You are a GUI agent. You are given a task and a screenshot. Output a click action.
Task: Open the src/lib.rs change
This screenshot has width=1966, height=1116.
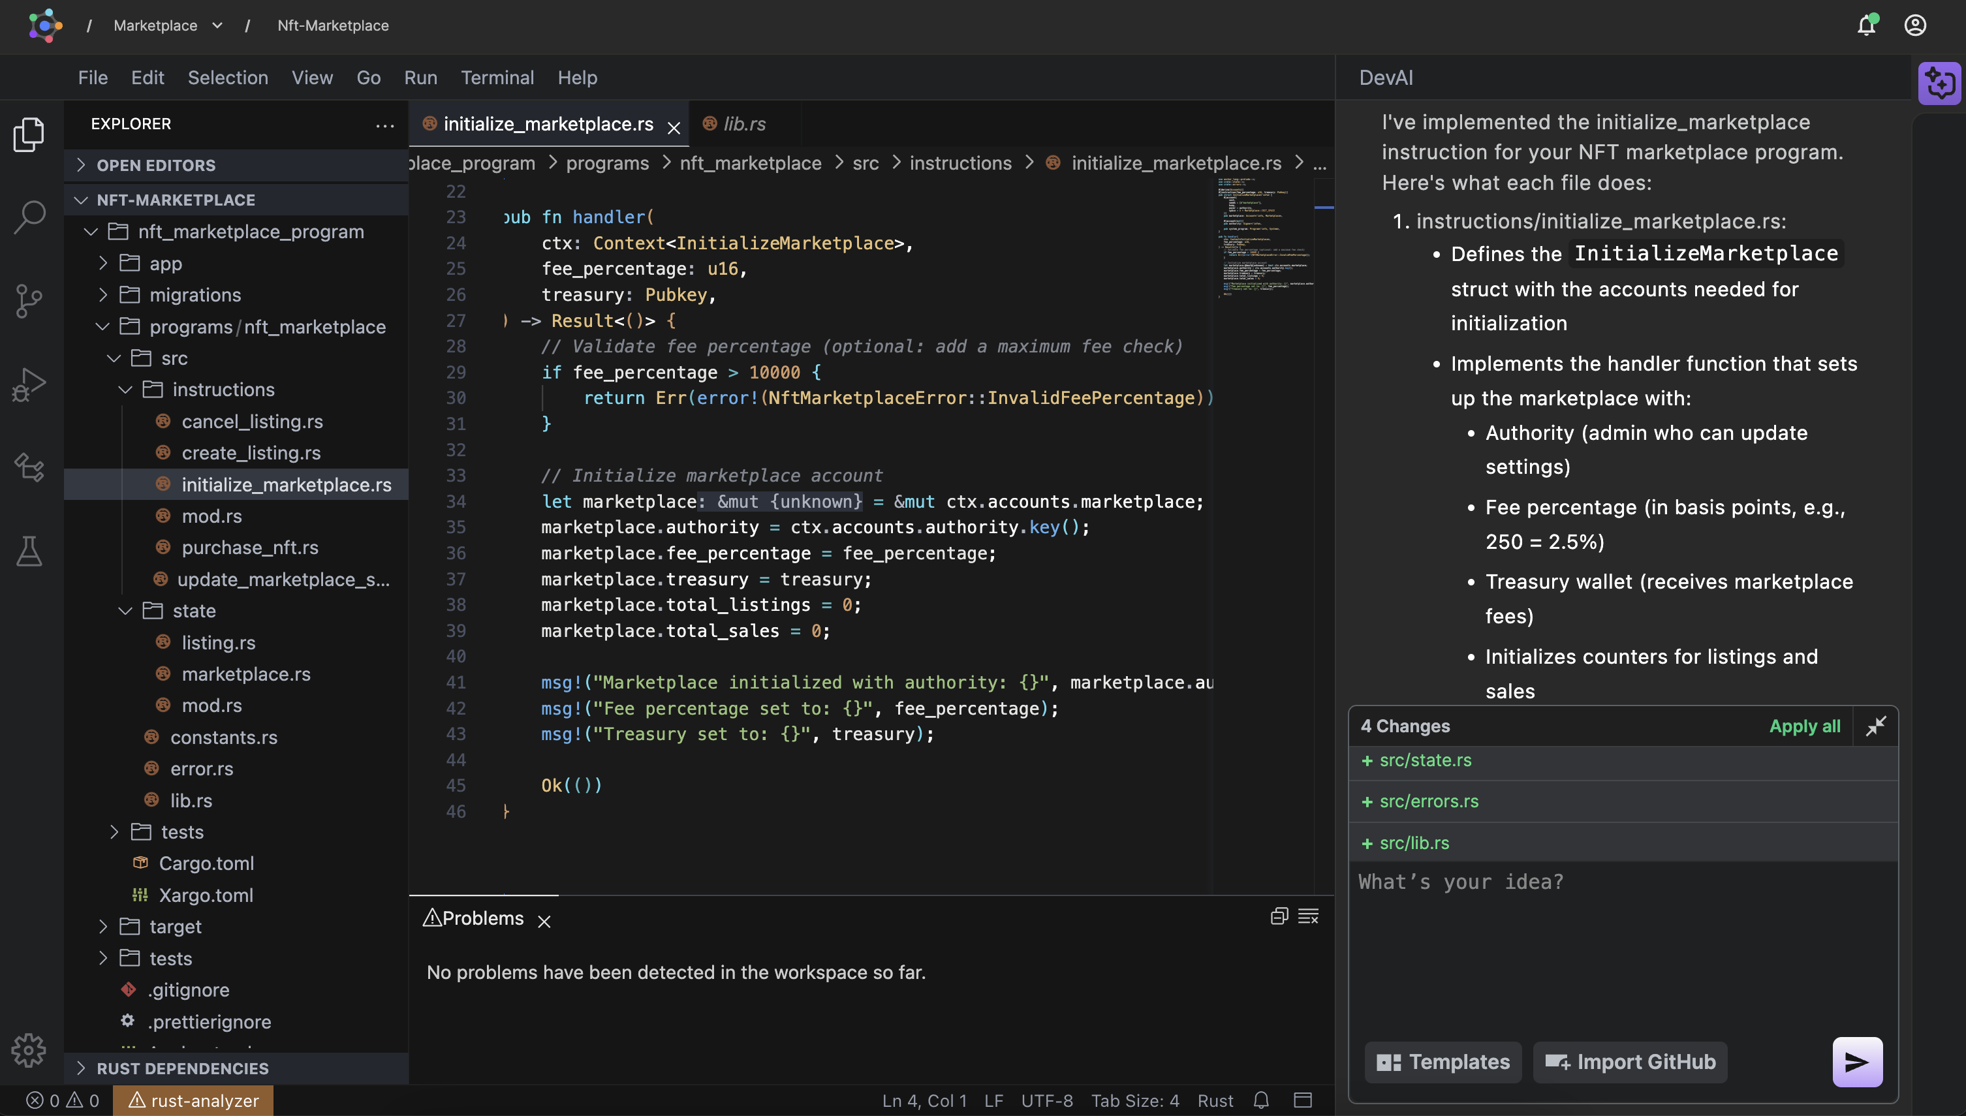[x=1623, y=843]
